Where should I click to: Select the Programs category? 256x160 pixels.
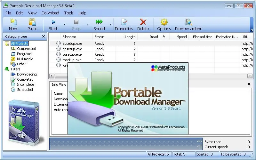[24, 54]
